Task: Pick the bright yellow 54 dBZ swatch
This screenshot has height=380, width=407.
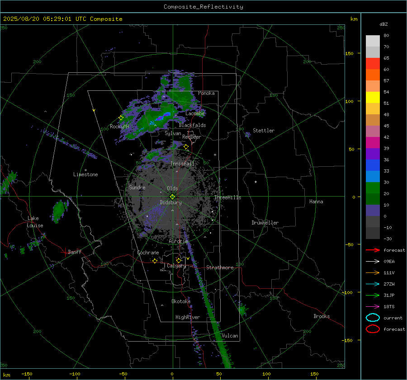Action: pyautogui.click(x=373, y=97)
